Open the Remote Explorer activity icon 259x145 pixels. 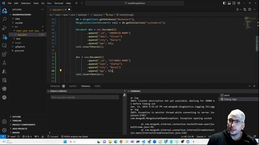click(x=4, y=46)
